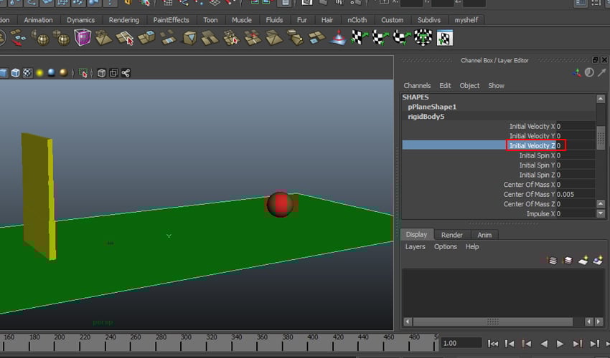Open the Channels menu in Channel Box
Image resolution: width=610 pixels, height=358 pixels.
pos(417,85)
